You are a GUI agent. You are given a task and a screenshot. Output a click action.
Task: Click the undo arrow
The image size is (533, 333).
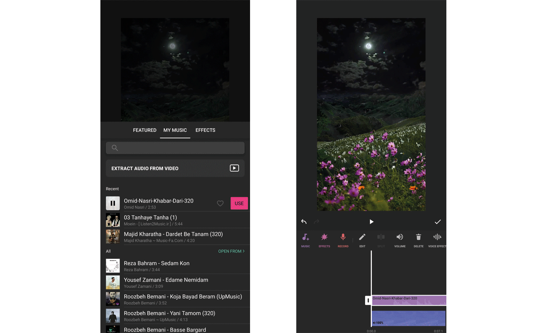tap(304, 222)
